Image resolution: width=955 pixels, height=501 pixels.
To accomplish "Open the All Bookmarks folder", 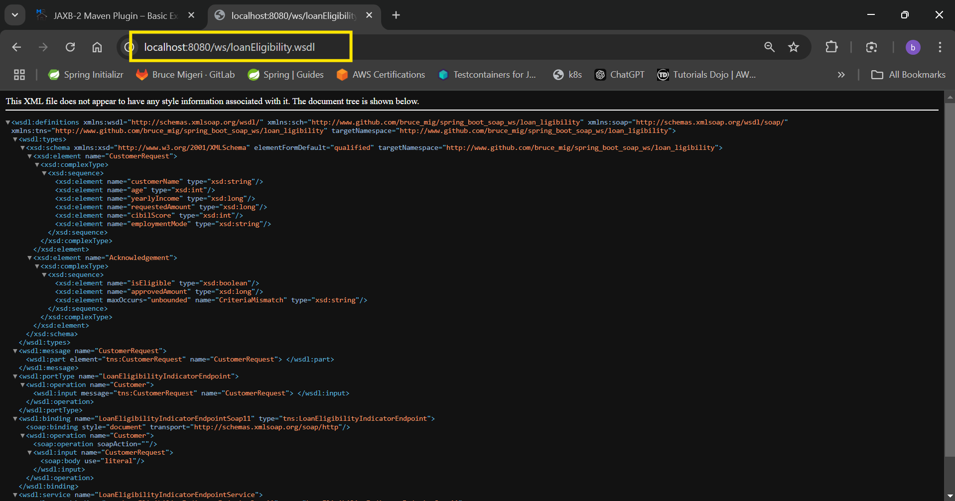I will tap(908, 75).
